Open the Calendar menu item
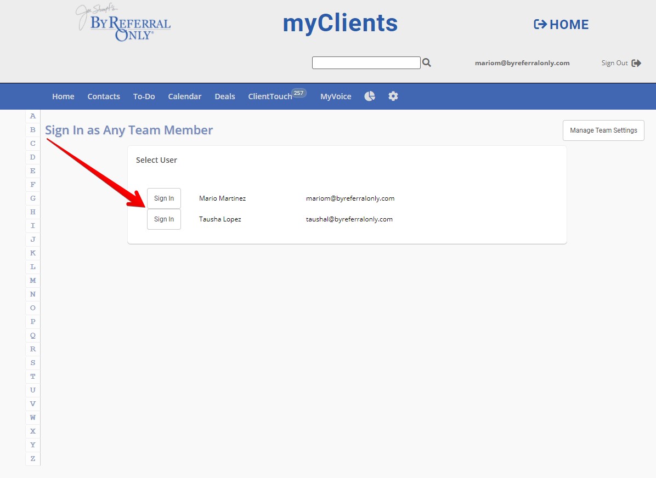The height and width of the screenshot is (478, 656). coord(184,96)
